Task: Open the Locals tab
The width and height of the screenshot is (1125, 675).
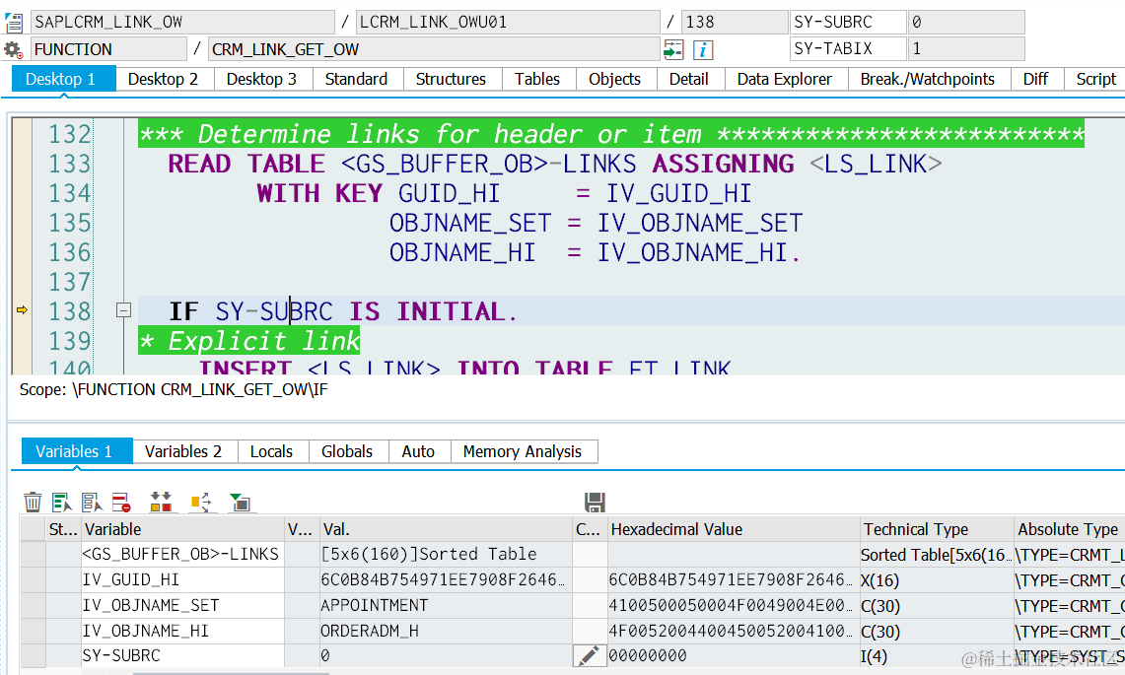Action: pos(272,451)
